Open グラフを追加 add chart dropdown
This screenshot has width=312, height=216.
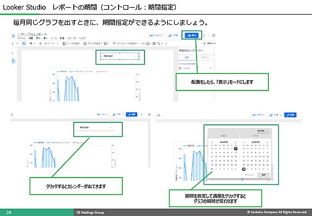pyautogui.click(x=93, y=43)
